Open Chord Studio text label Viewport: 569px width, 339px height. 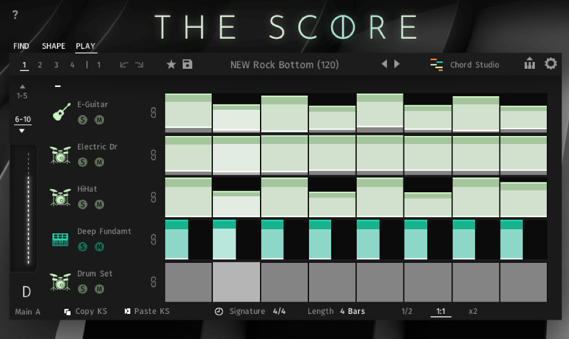tap(475, 65)
